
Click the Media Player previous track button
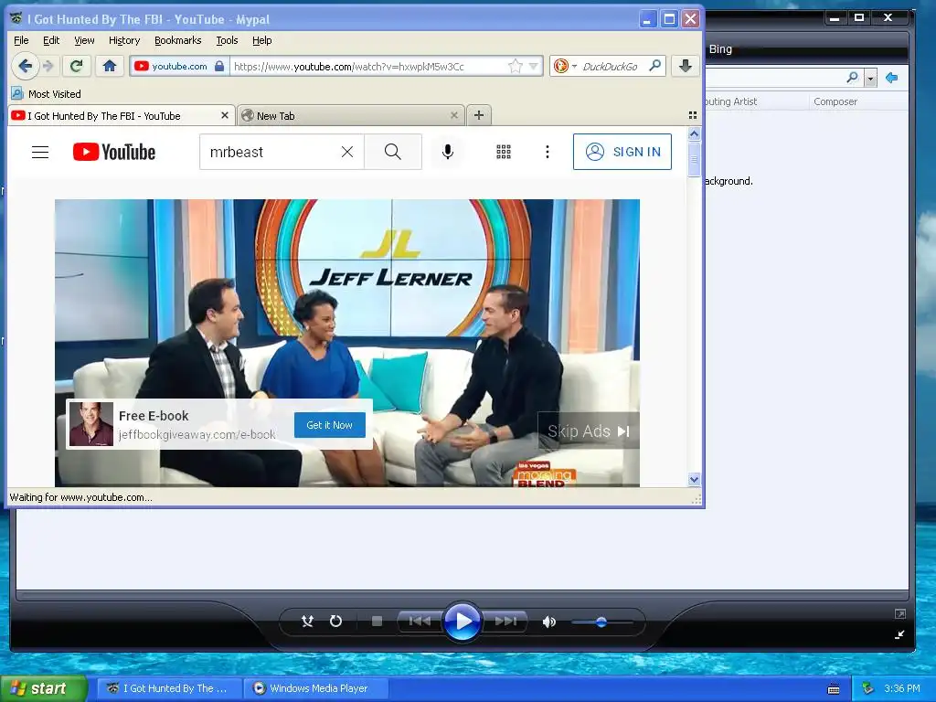[419, 622]
